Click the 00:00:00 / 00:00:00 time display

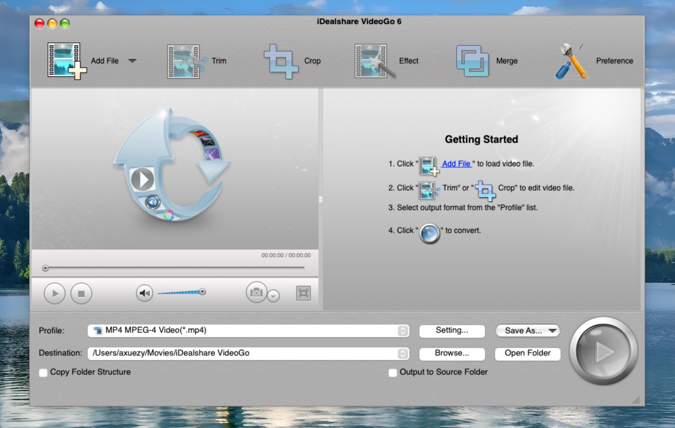(x=286, y=255)
